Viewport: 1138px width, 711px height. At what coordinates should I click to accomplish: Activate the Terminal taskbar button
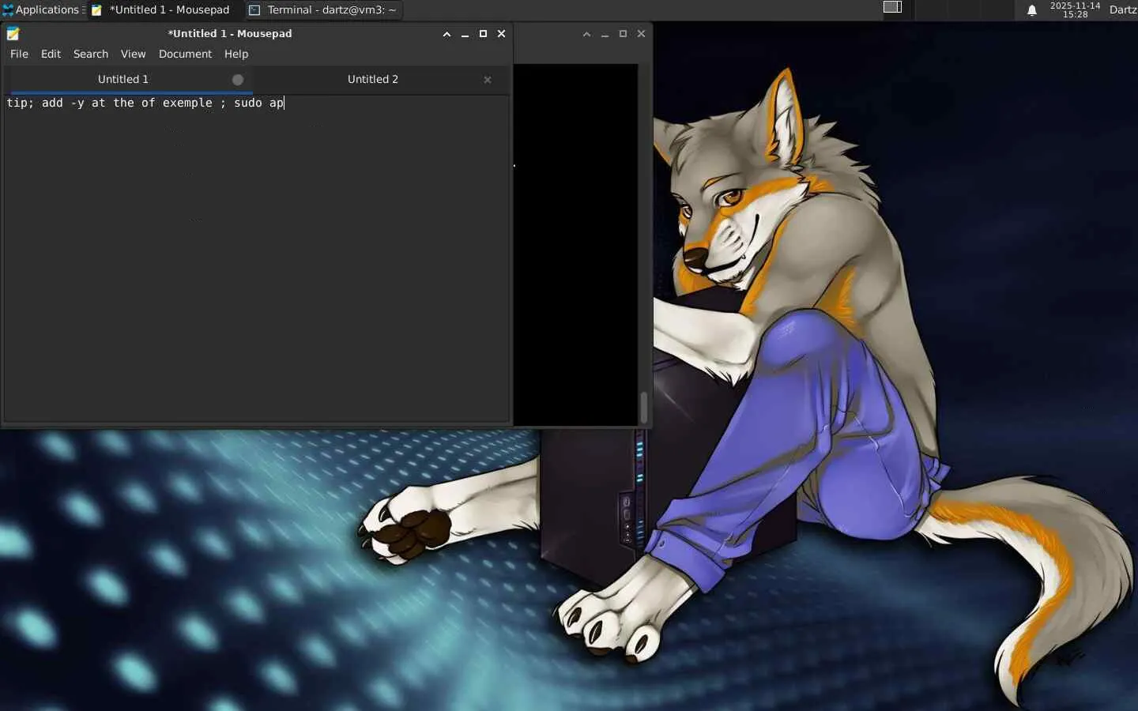323,10
